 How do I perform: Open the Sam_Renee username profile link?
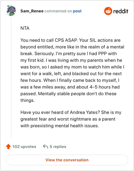coord(32,11)
